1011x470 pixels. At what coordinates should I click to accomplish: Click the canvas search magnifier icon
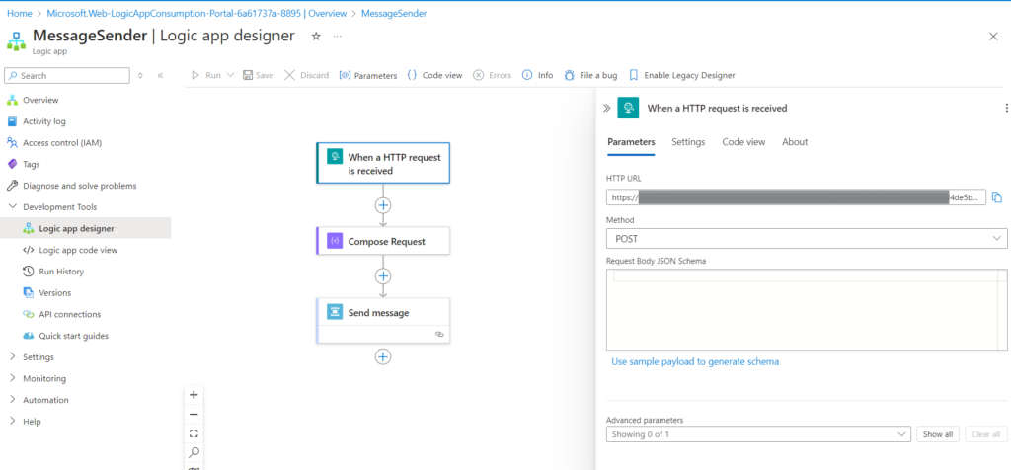point(194,452)
